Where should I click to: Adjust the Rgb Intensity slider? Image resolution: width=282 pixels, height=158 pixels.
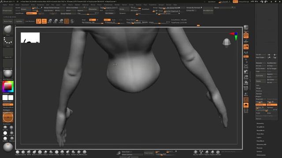tap(92, 22)
